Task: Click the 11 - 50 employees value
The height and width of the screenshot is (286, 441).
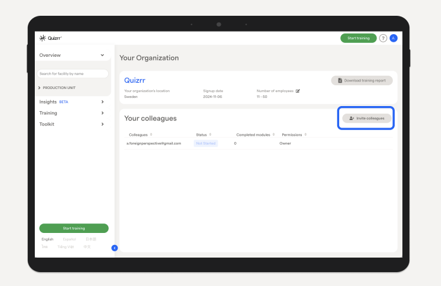Action: coord(262,97)
